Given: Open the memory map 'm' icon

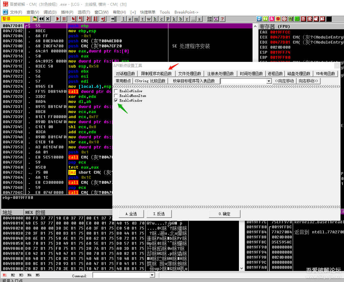Looking at the screenshot, I should click(x=136, y=19).
